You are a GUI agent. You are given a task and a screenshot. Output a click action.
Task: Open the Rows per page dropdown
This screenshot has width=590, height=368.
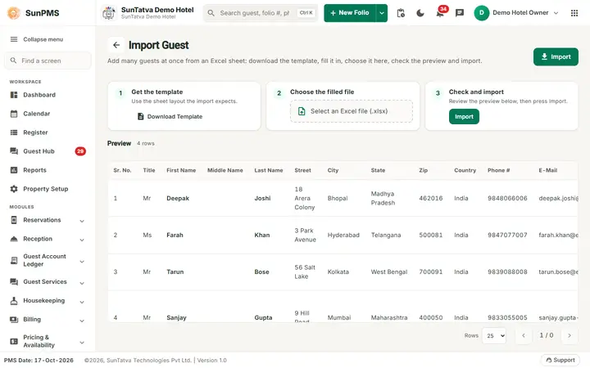pos(494,336)
